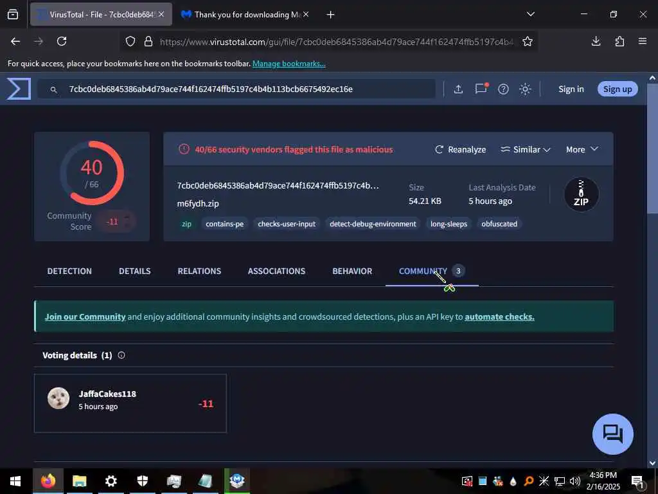Open the extensions puzzle icon
This screenshot has width=658, height=494.
pos(619,41)
